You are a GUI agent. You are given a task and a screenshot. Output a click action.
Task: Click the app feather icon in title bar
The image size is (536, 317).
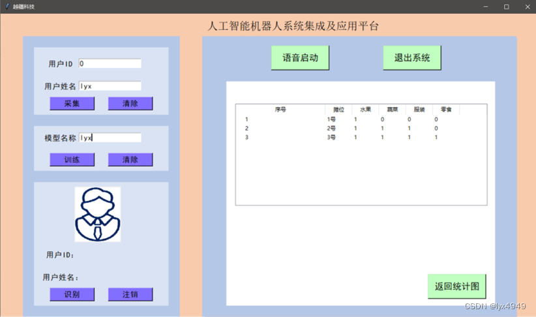coord(7,7)
